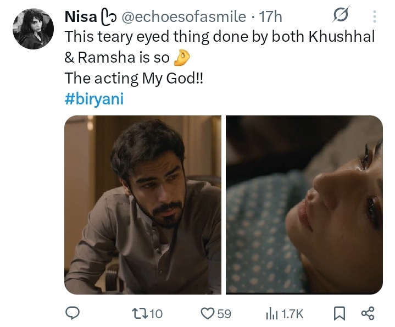Enlarge the photo of the teary-eyed woman
The width and height of the screenshot is (395, 327).
(304, 205)
